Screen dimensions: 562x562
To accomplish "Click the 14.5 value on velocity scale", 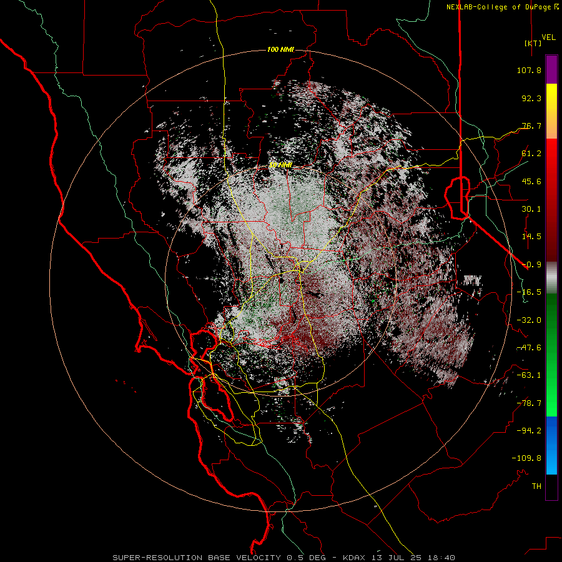I will (531, 237).
